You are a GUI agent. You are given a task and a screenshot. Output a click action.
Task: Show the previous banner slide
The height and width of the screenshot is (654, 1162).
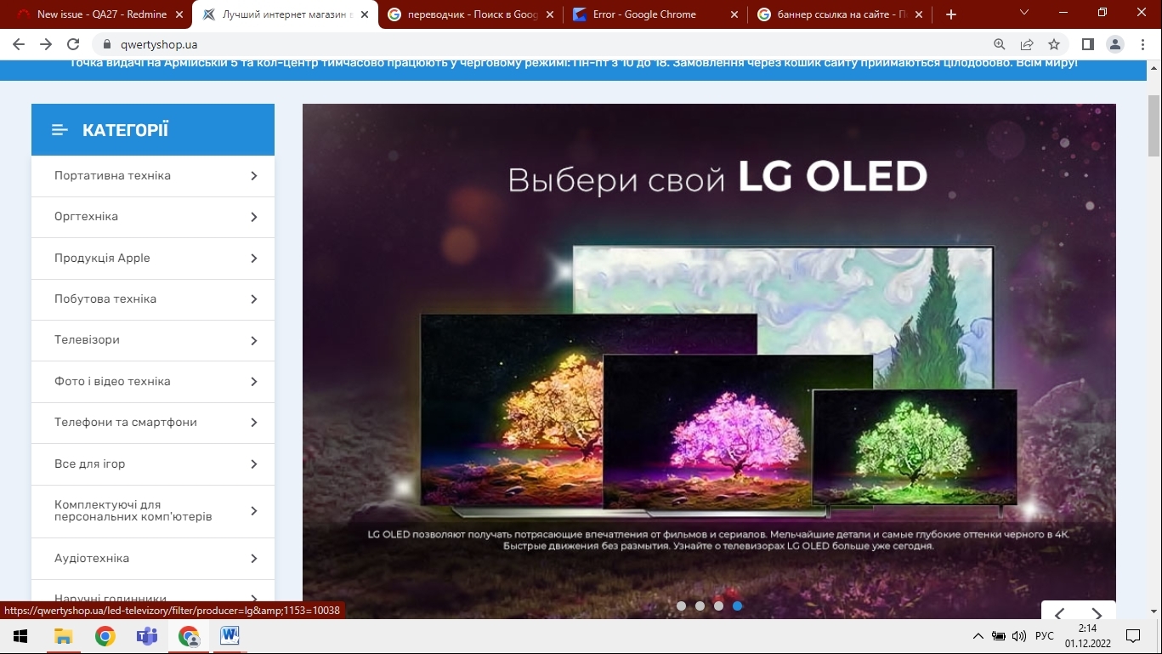click(x=1060, y=614)
